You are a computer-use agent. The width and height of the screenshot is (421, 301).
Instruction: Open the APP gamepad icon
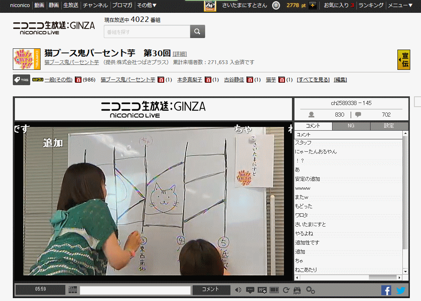(297, 290)
